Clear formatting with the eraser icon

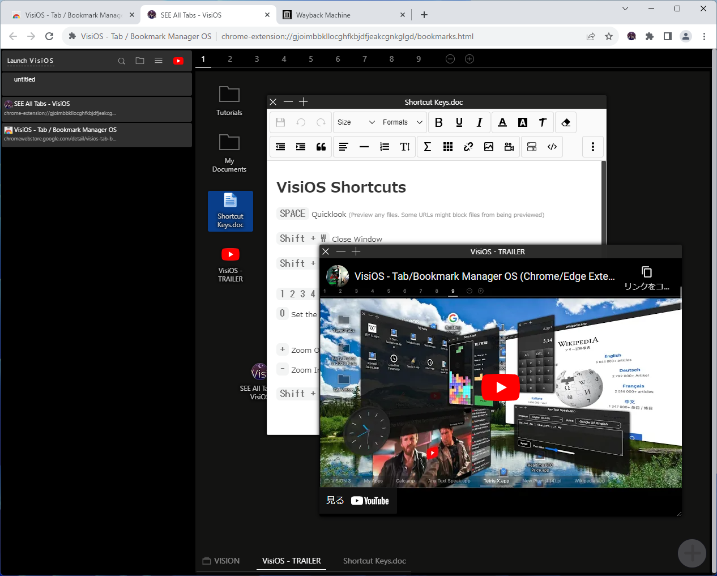565,122
